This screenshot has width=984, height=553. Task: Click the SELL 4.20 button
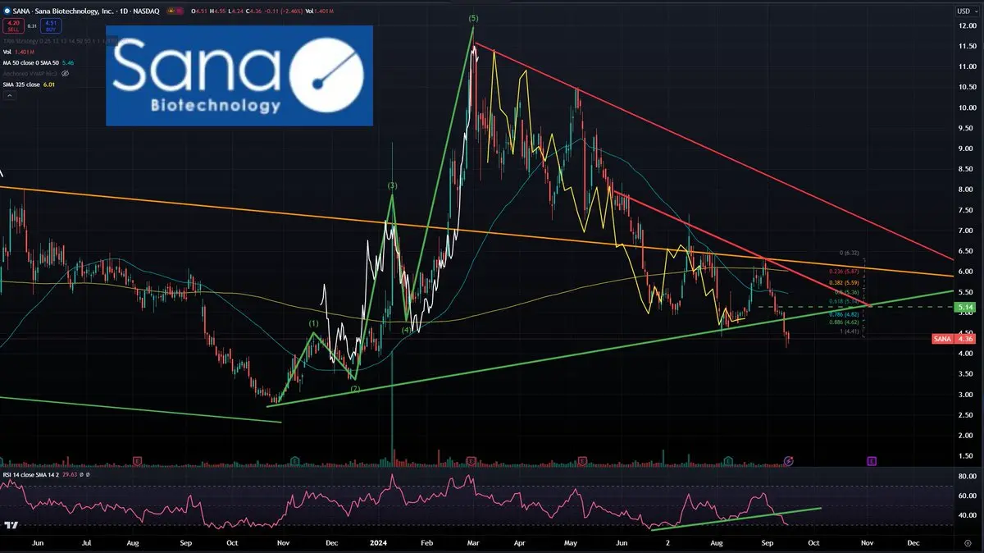[13, 26]
